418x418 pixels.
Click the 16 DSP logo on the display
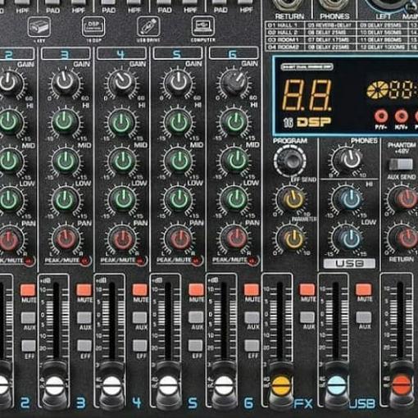307,123
